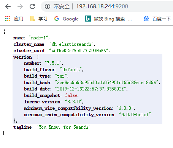The height and width of the screenshot is (148, 173).
Task: Select the cluster_uuid key
Action: (x=29, y=51)
